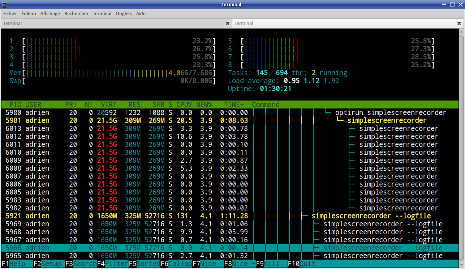Click F4 Filter in htop footer
The height and width of the screenshot is (269, 465).
pos(113,264)
